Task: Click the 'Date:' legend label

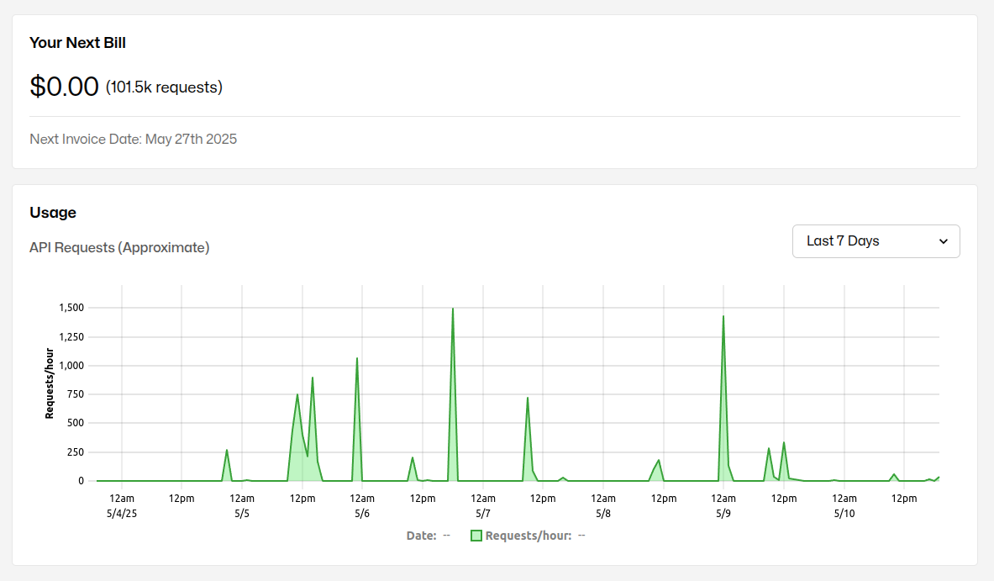Action: [422, 536]
